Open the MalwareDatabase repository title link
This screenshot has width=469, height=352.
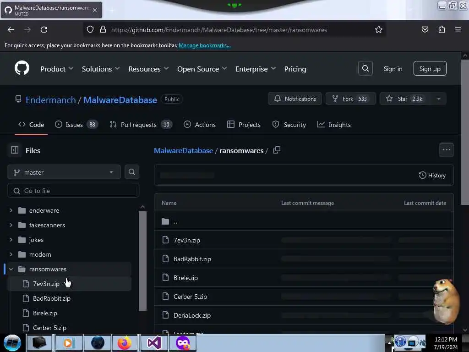(120, 99)
